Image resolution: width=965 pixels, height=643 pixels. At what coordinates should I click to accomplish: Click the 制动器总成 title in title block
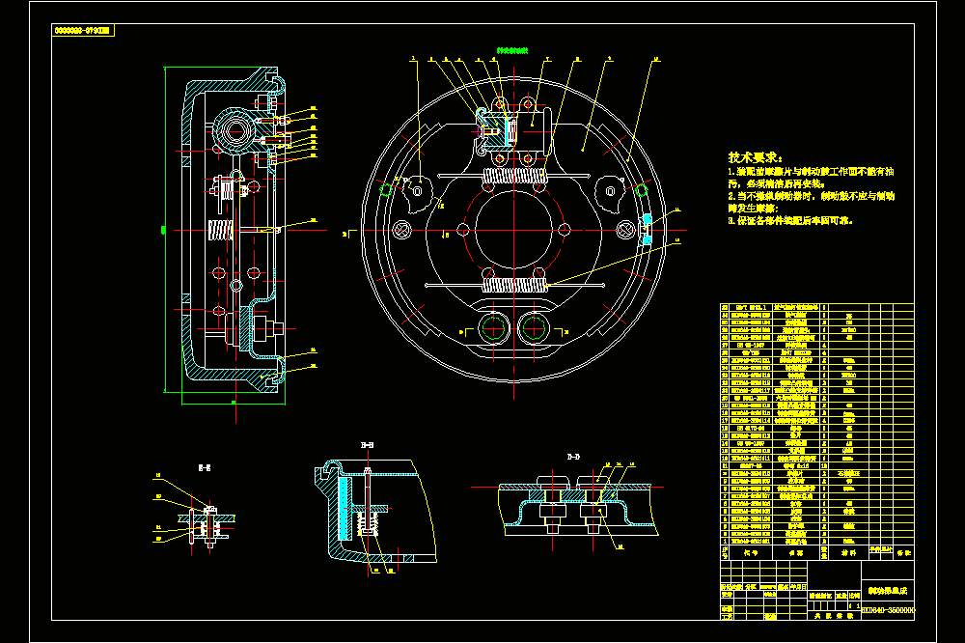pos(888,591)
